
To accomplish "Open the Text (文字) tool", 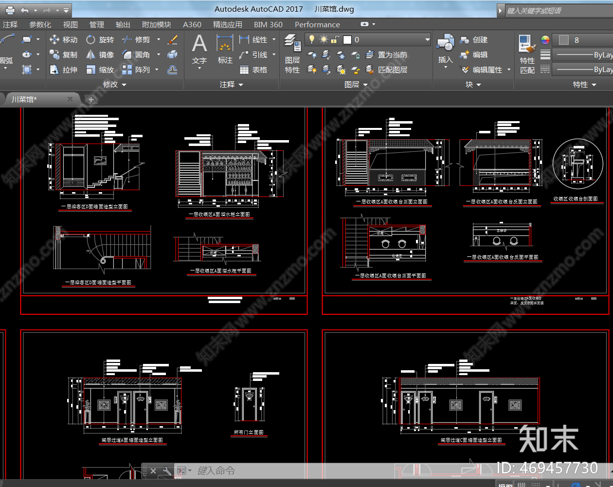I will [199, 50].
